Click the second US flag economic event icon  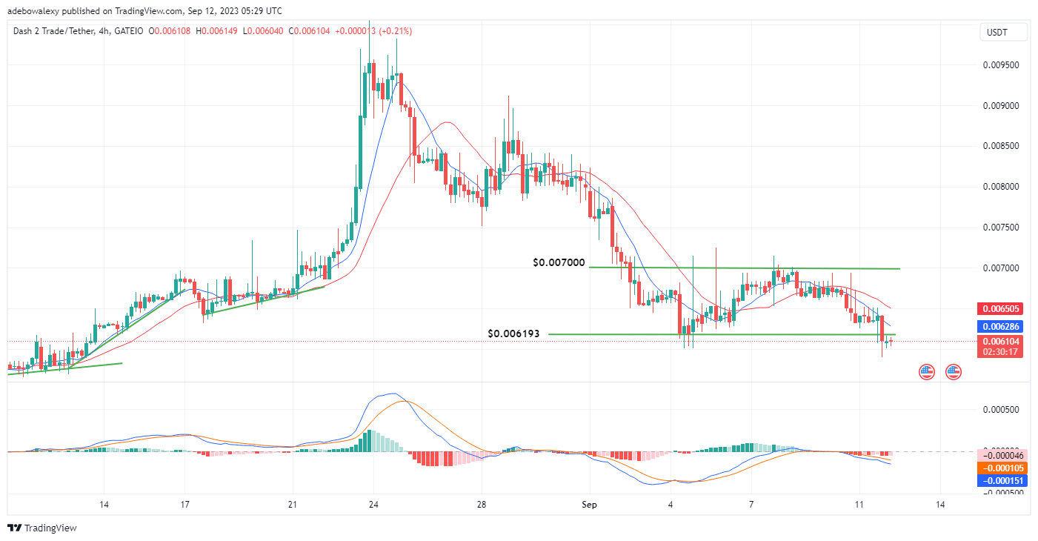pos(953,372)
